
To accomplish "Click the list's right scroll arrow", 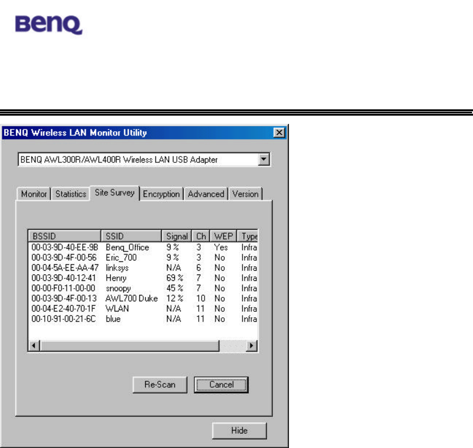I will (x=251, y=345).
